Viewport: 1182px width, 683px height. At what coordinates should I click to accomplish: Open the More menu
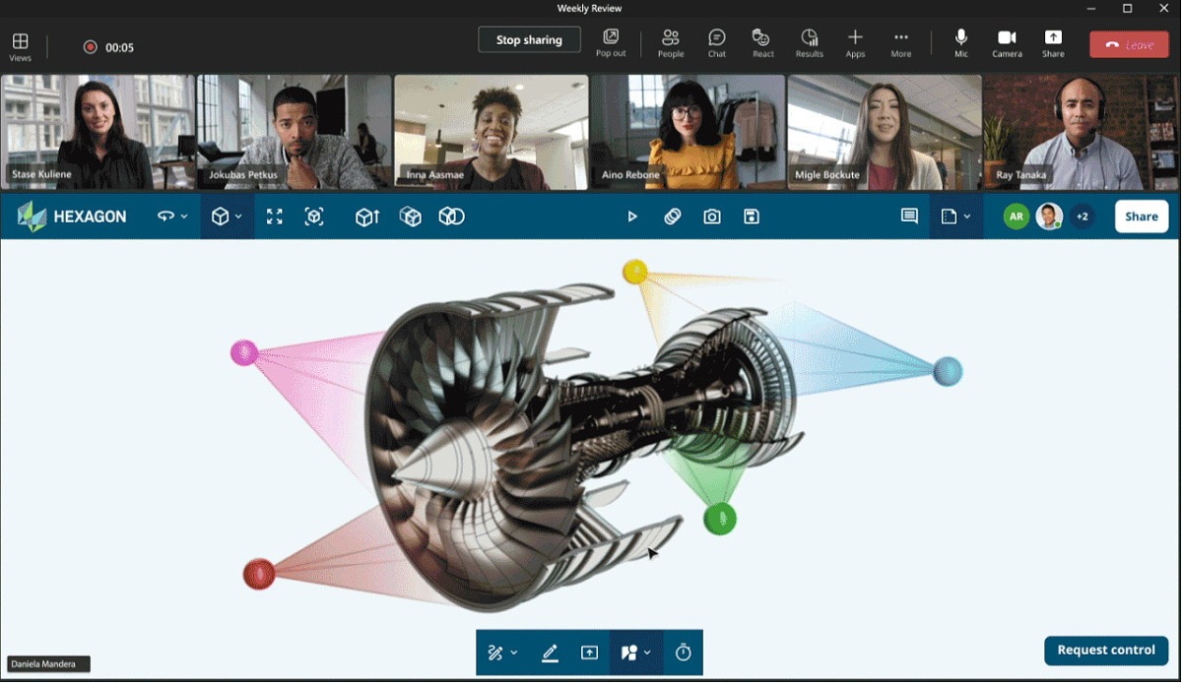tap(899, 43)
